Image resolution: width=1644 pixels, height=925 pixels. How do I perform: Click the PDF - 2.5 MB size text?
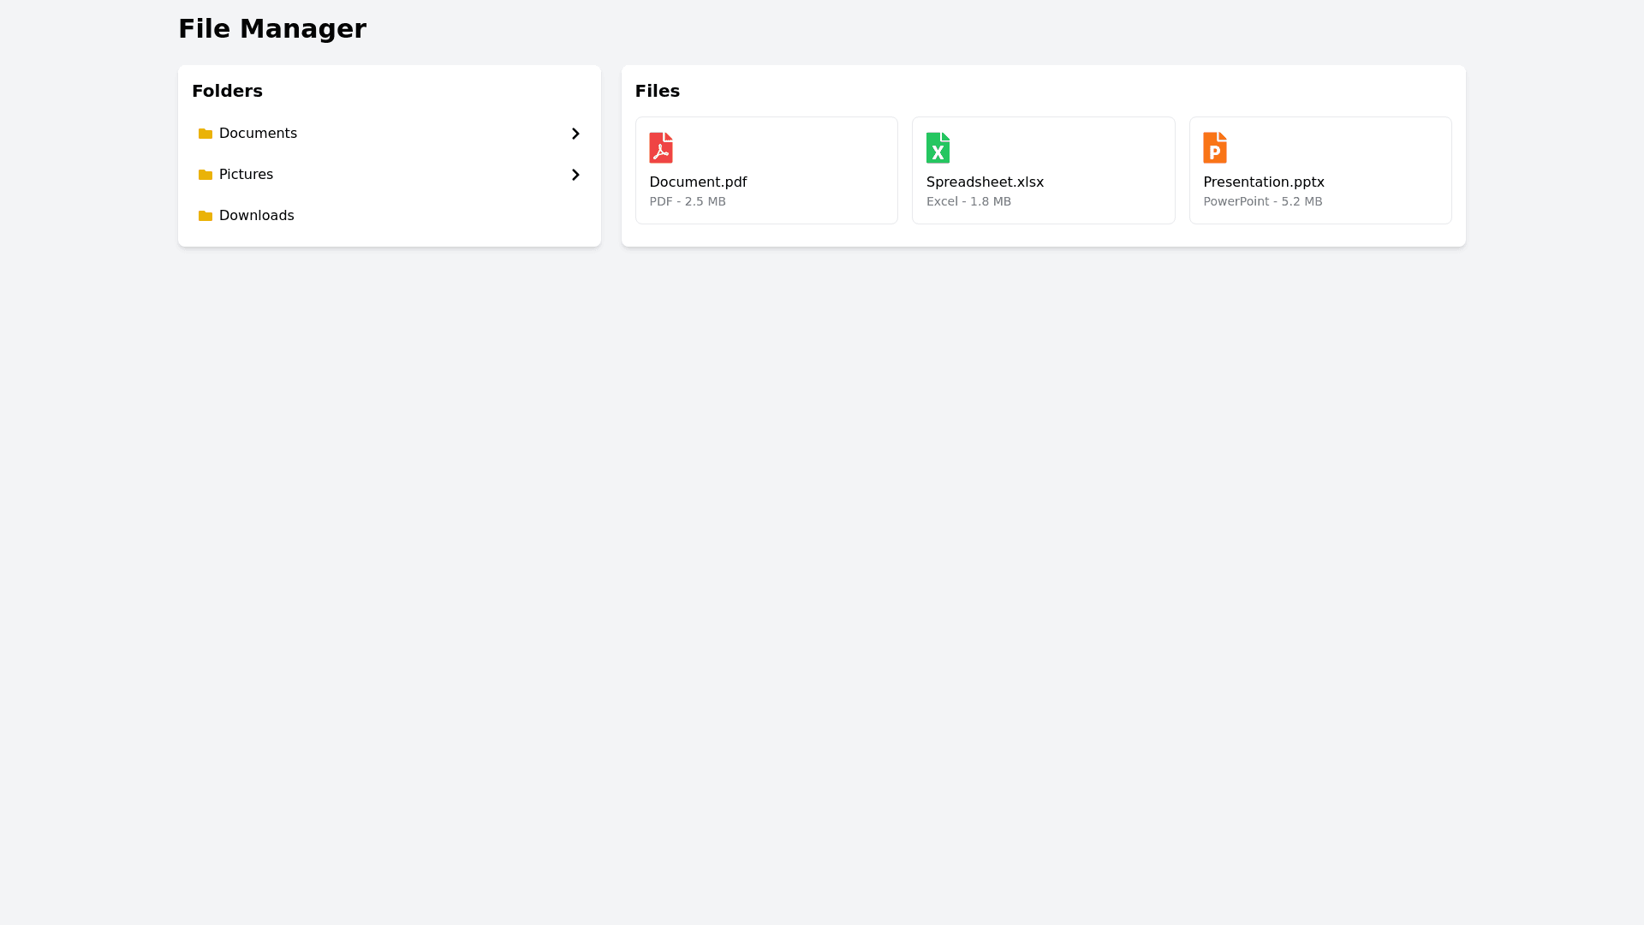click(x=688, y=201)
